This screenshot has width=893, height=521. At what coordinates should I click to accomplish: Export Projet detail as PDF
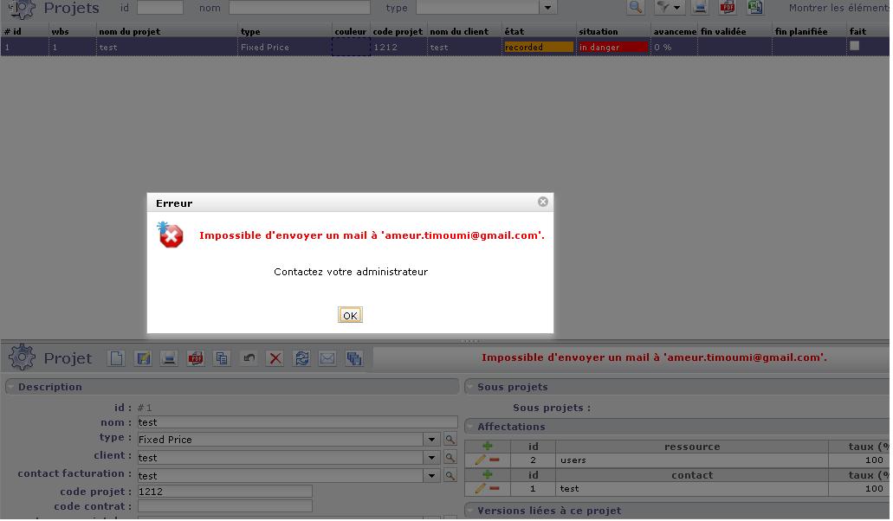pyautogui.click(x=196, y=358)
